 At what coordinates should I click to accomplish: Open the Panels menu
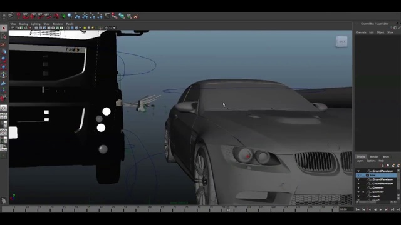(70, 24)
